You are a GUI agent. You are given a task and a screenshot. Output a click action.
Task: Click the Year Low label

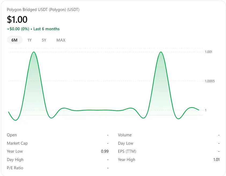point(15,151)
